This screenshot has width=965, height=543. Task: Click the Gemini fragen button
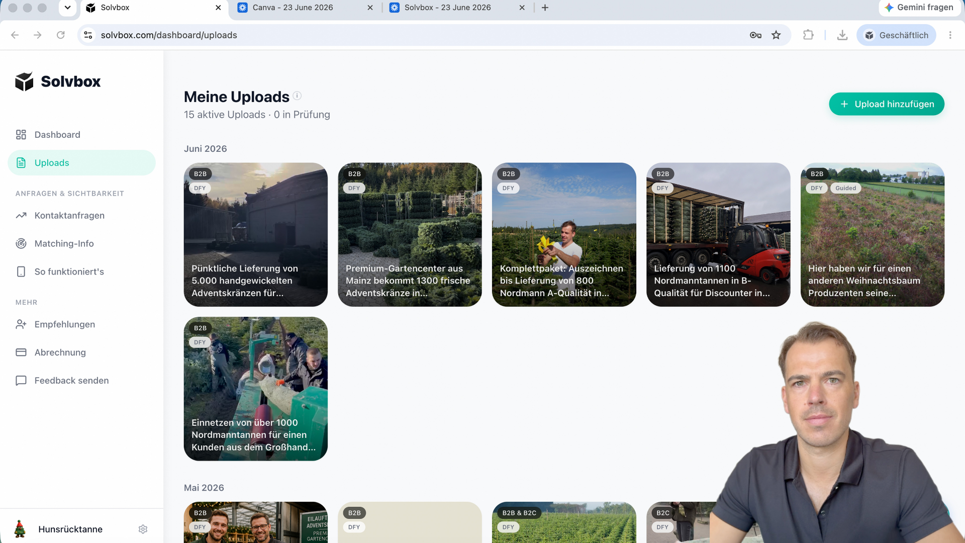point(919,8)
